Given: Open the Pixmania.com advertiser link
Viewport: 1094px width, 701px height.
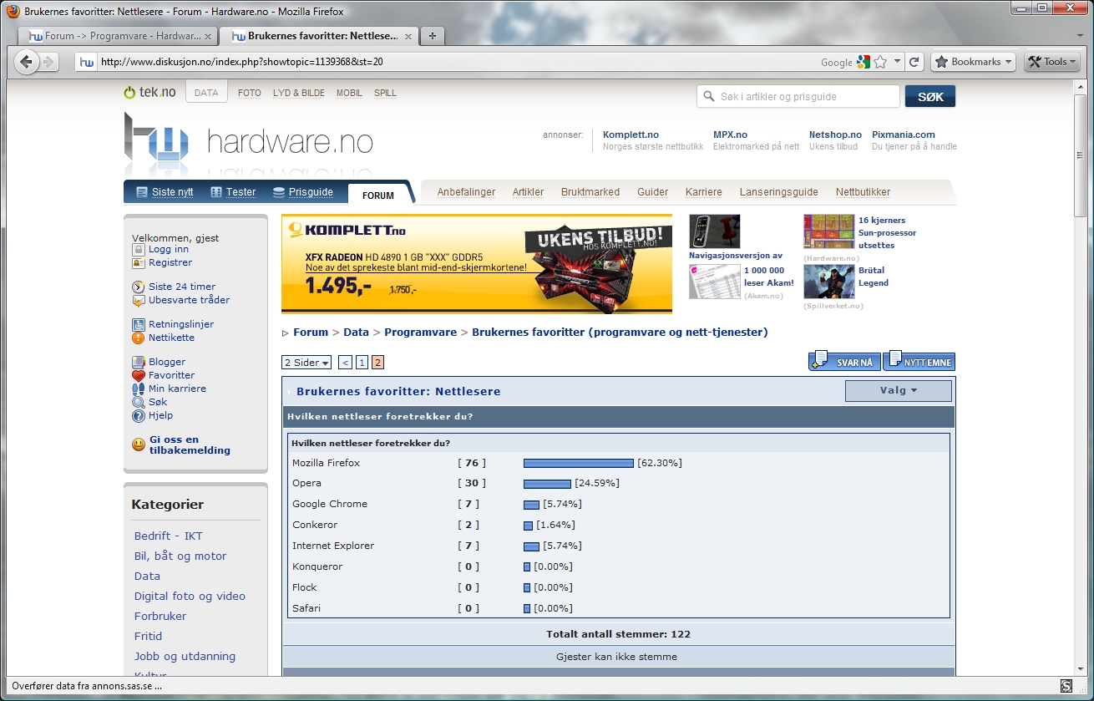Looking at the screenshot, I should [x=904, y=135].
